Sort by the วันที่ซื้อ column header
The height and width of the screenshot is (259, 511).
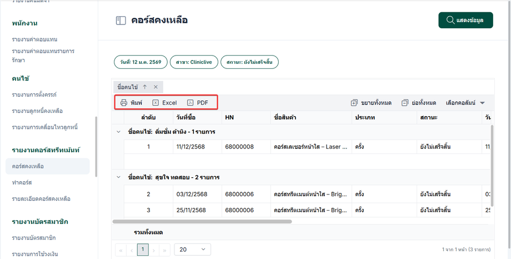click(198, 117)
